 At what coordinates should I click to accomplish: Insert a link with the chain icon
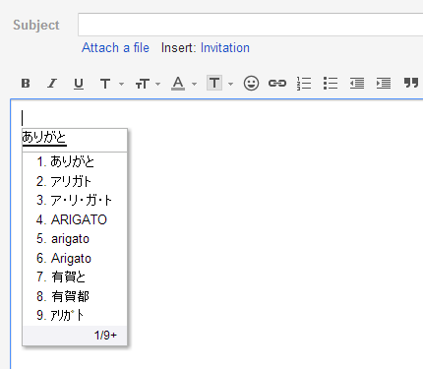click(x=277, y=84)
